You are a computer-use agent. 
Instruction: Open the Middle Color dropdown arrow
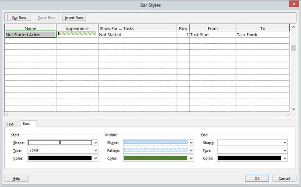pos(191,158)
